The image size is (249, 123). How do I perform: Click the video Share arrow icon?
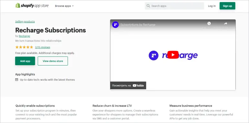point(225,24)
